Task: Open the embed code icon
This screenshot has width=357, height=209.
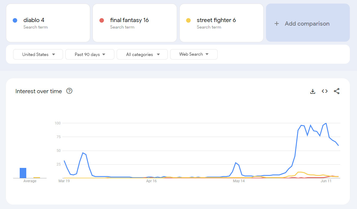Action: pos(325,91)
